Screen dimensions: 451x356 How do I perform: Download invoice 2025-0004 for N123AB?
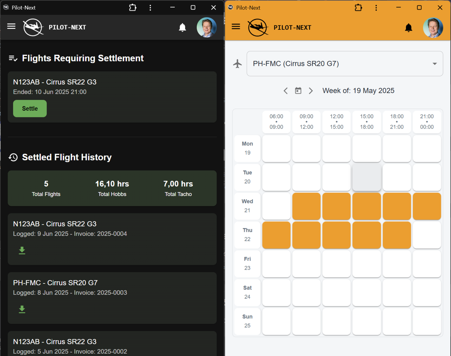pyautogui.click(x=22, y=250)
